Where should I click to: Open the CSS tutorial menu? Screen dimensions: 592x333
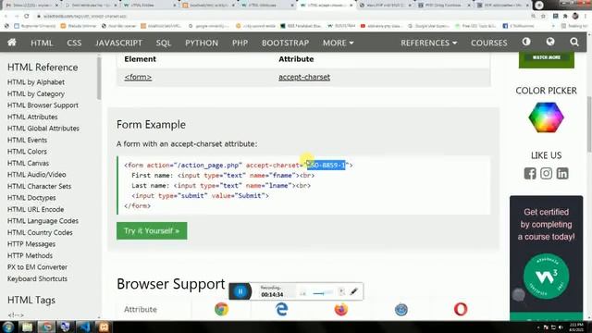click(74, 43)
